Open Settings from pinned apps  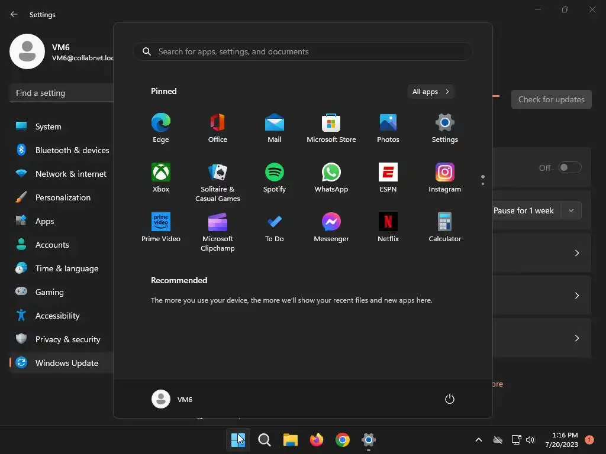click(x=445, y=128)
